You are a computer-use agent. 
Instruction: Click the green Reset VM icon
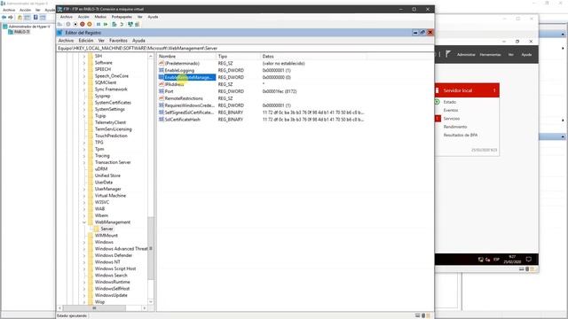tap(106, 24)
